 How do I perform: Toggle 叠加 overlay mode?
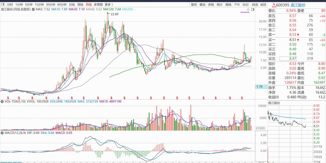(202, 5)
